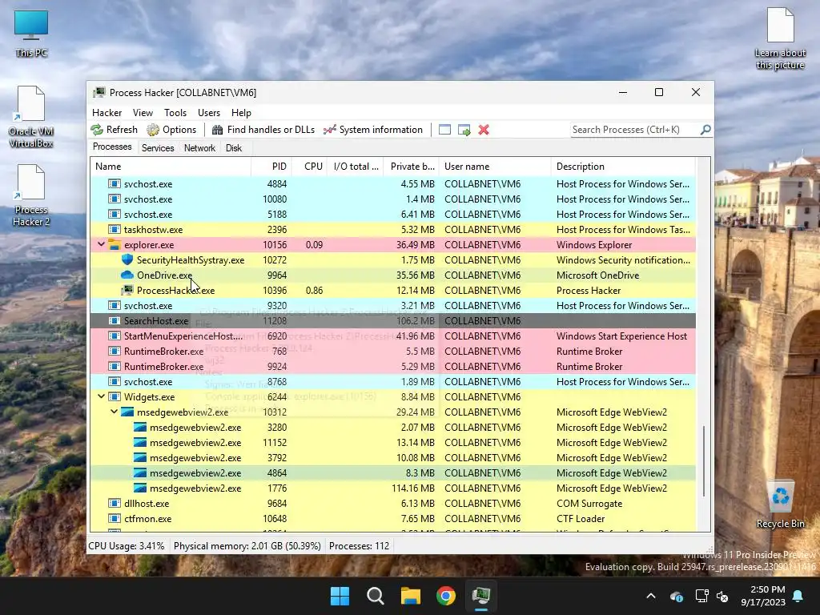The width and height of the screenshot is (820, 615).
Task: Click the SecurityHealthSystray.exe shield icon
Action: point(127,259)
